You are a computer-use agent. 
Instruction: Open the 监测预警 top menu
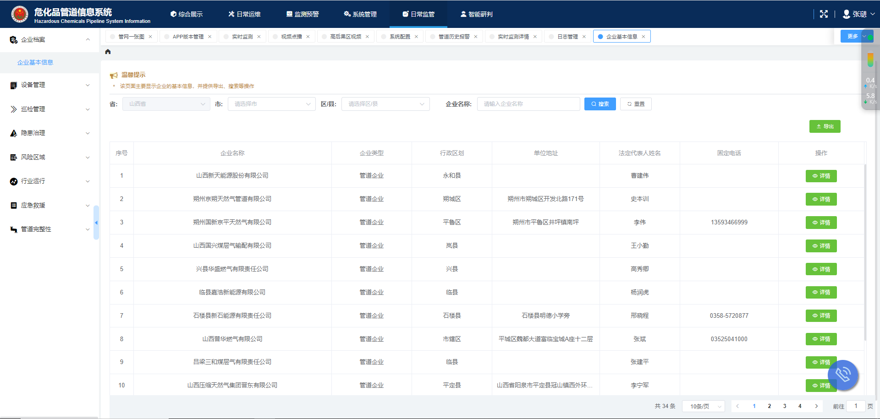point(302,14)
